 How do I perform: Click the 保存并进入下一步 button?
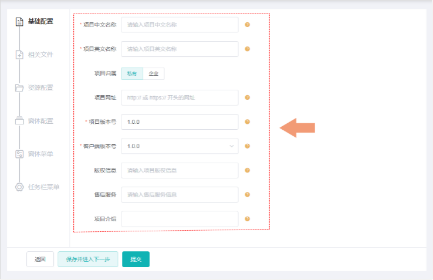pos(87,259)
